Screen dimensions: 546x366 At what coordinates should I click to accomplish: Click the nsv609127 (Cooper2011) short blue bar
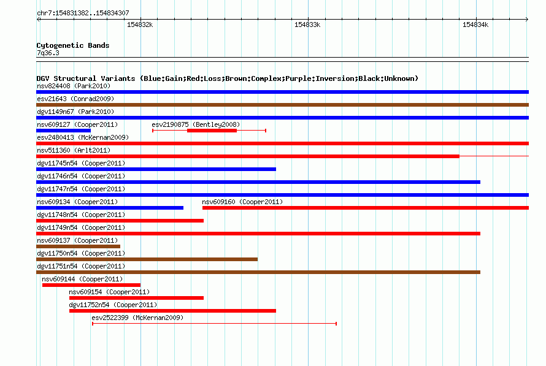(63, 131)
